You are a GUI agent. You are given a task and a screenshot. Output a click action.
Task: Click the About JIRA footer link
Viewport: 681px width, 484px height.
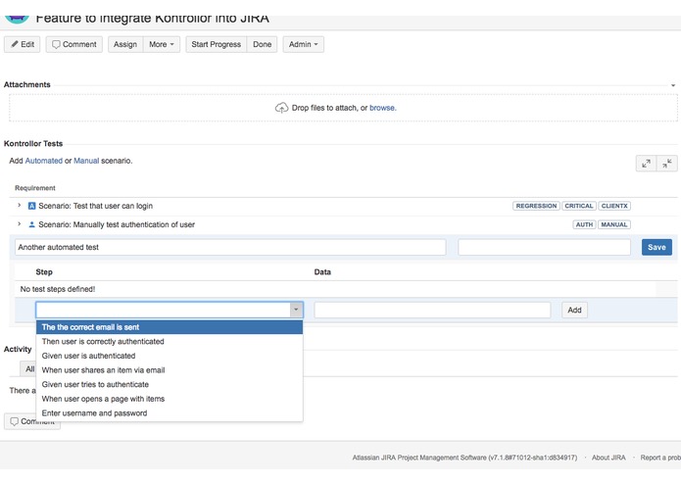608,458
